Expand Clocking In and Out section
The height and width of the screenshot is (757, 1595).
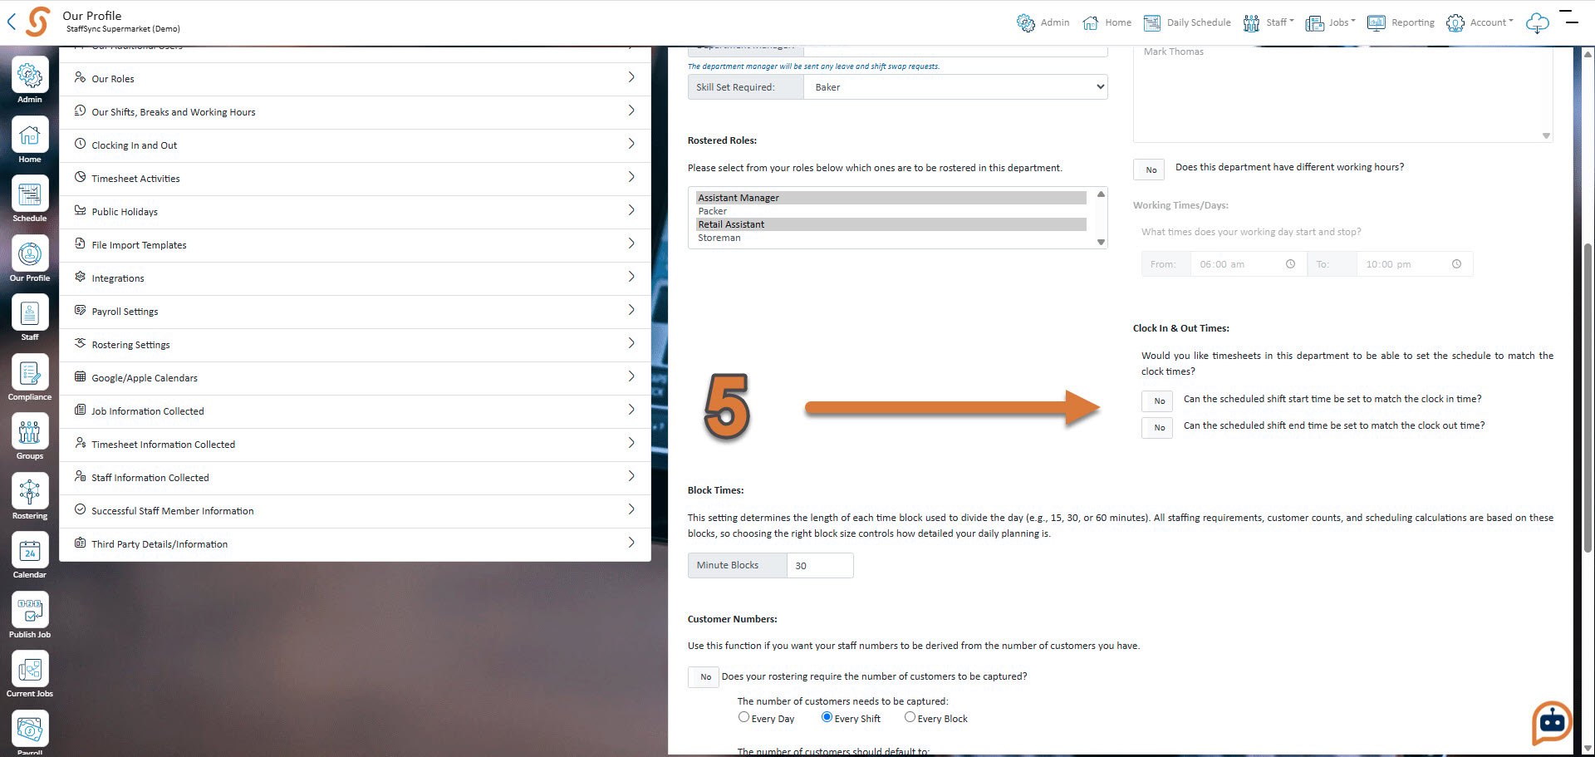[355, 145]
